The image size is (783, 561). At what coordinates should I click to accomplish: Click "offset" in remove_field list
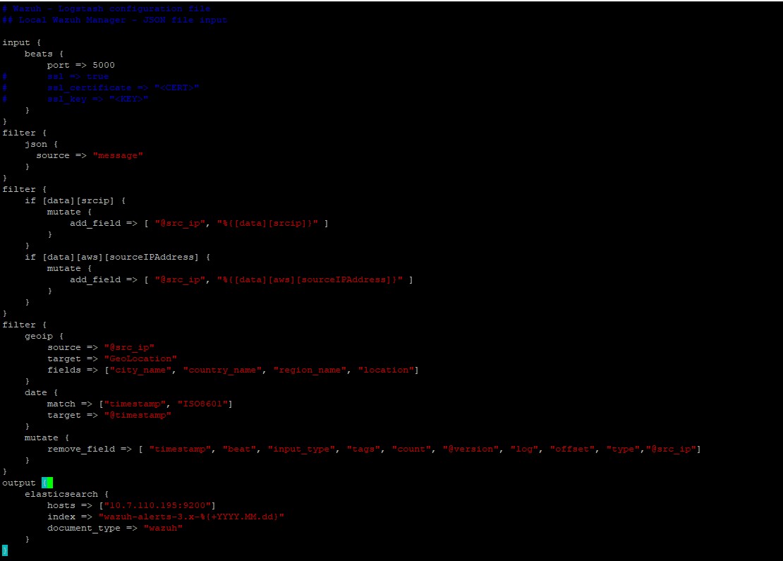[x=572, y=449]
